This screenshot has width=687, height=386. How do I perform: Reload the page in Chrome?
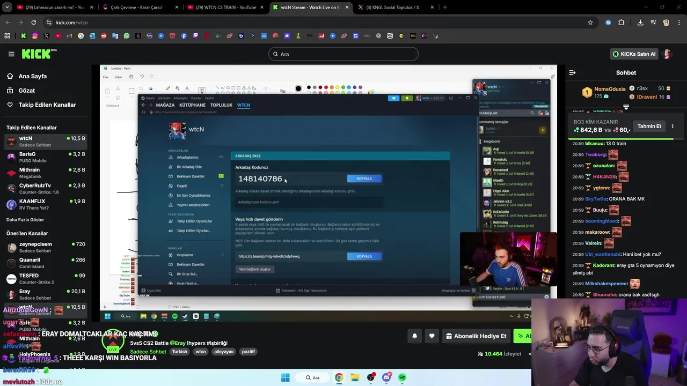(33, 23)
